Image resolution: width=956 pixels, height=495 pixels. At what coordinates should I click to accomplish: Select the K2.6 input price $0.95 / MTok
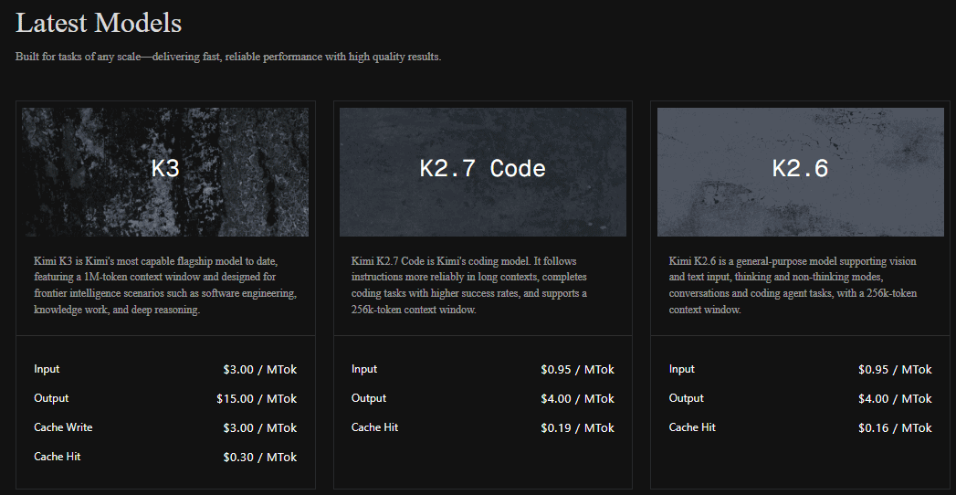pos(896,369)
